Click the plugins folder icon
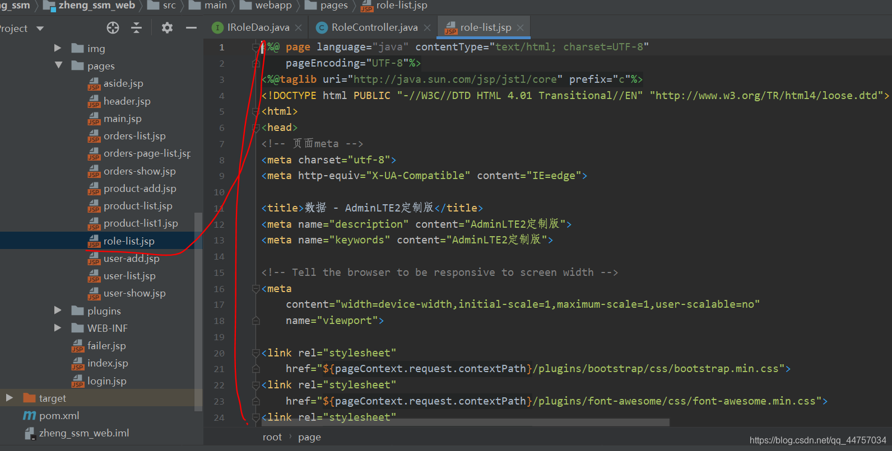The image size is (892, 451). [x=78, y=310]
